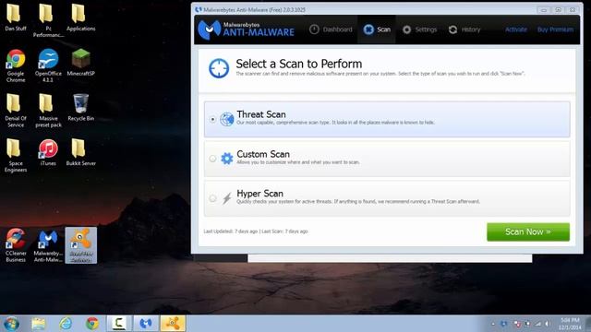Viewport: 591px width, 332px height.
Task: Select Malwarebytes Anti-Malware desktop shortcut
Action: coord(48,245)
